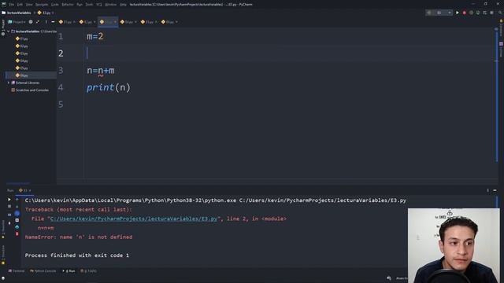The image size is (504, 283).
Task: Select the E3 tab in the Run panel
Action: click(x=25, y=190)
